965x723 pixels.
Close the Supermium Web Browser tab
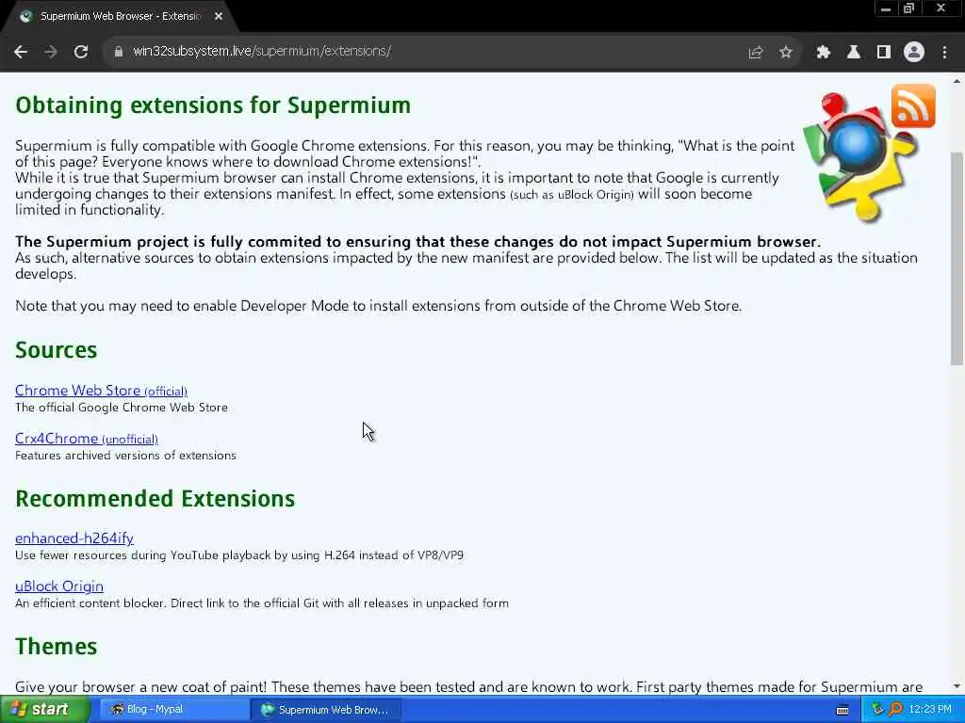coord(219,17)
